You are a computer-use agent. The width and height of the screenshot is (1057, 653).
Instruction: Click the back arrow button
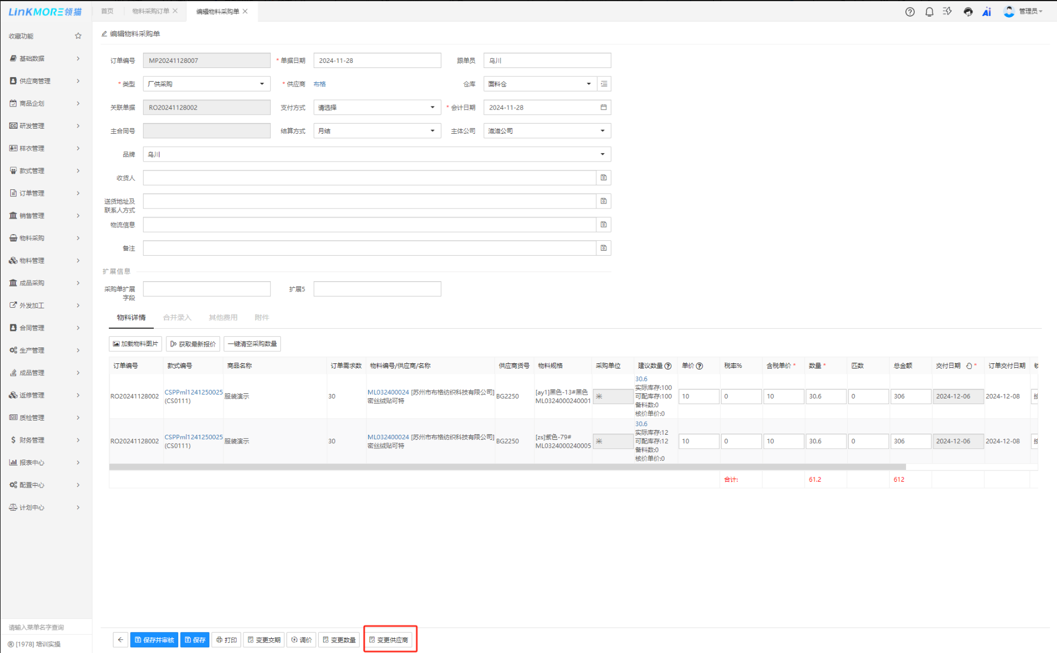120,640
